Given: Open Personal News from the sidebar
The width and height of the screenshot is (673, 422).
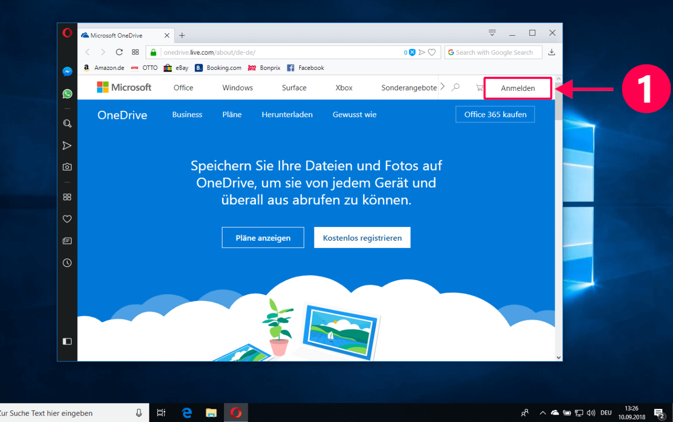Looking at the screenshot, I should tap(67, 241).
